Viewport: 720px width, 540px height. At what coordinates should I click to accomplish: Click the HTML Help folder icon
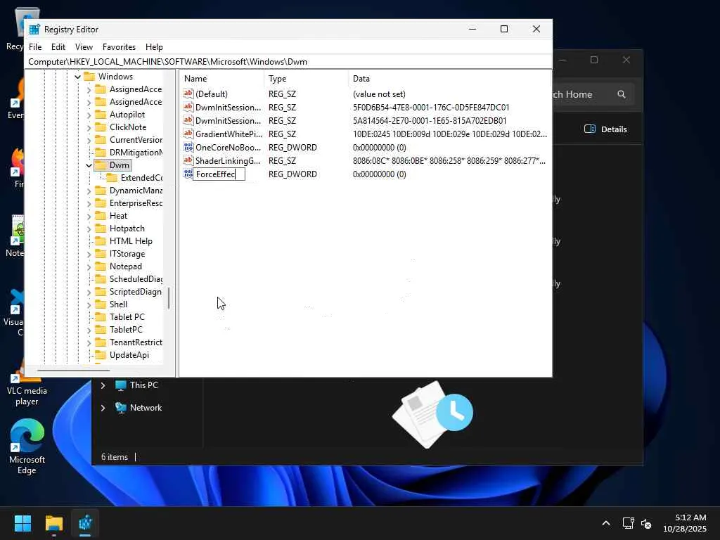(100, 240)
